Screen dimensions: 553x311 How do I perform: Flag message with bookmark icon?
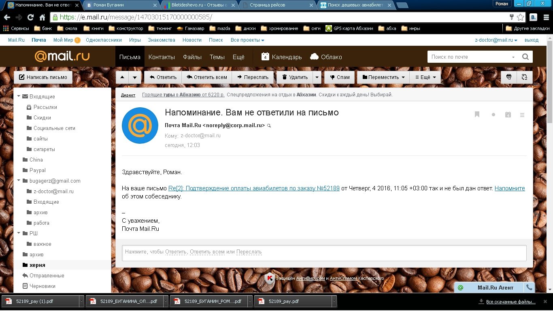[477, 115]
